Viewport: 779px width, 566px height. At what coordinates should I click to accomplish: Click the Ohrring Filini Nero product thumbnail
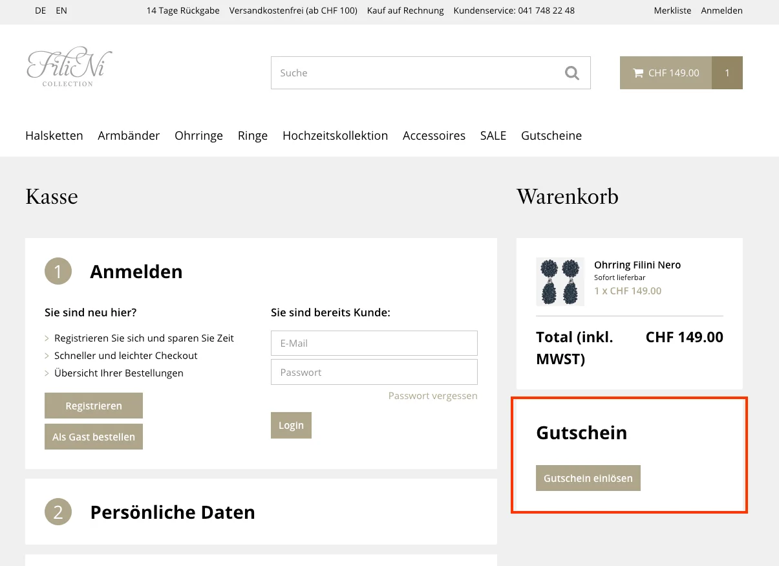click(560, 281)
